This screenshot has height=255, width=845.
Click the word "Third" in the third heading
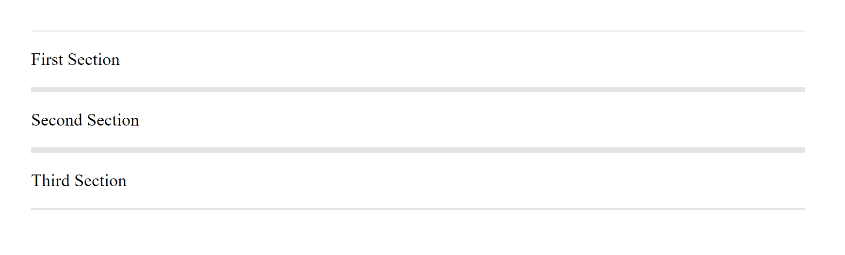pyautogui.click(x=50, y=180)
